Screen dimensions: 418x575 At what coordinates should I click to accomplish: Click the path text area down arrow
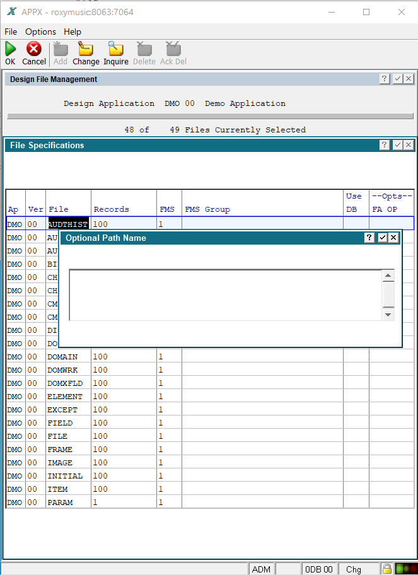(388, 315)
